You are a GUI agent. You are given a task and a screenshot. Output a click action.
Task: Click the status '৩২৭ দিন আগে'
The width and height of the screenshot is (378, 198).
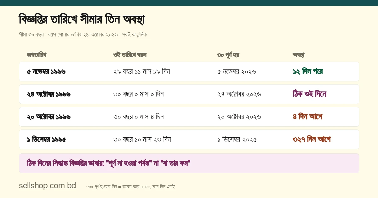(x=312, y=140)
